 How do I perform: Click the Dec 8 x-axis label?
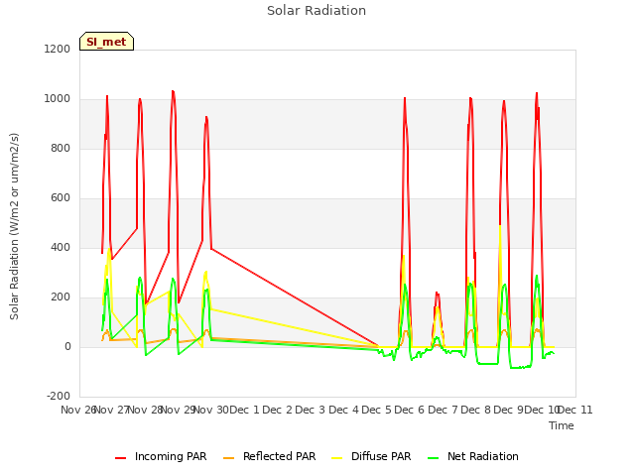point(476,410)
